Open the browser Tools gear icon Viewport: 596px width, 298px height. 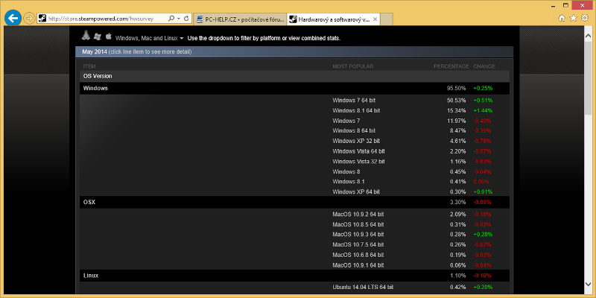[x=585, y=17]
